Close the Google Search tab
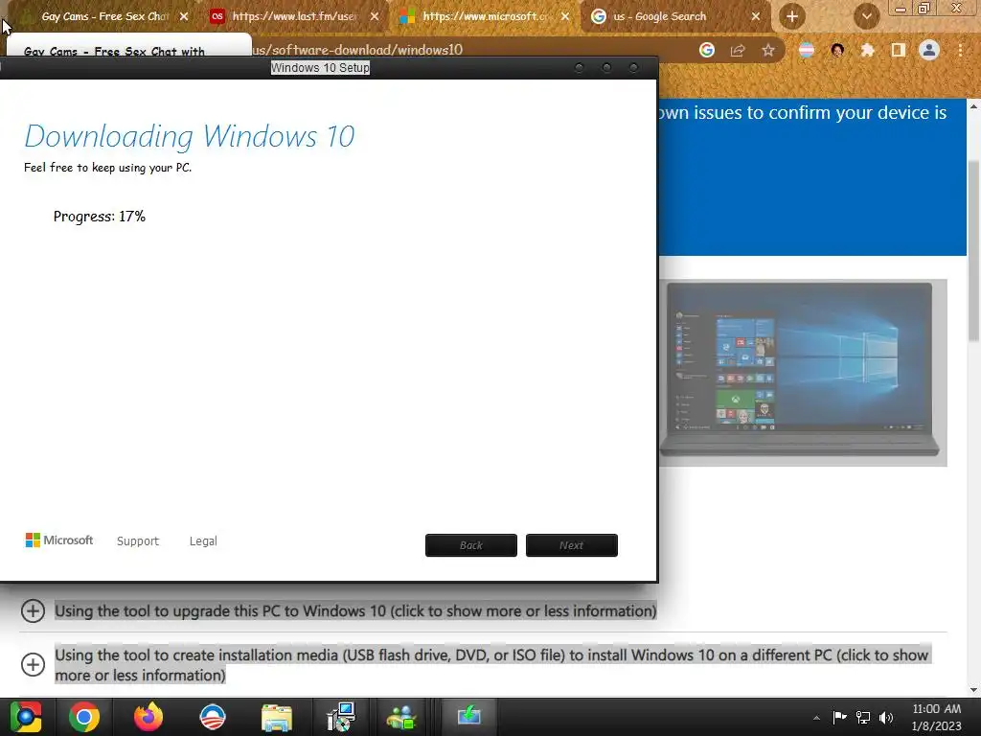Viewport: 981px width, 736px height. [755, 16]
